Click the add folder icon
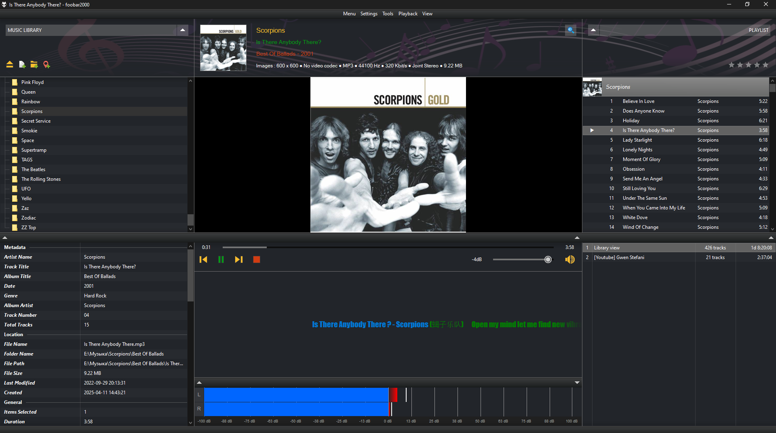Screen dimensions: 776x433 [x=34, y=65]
